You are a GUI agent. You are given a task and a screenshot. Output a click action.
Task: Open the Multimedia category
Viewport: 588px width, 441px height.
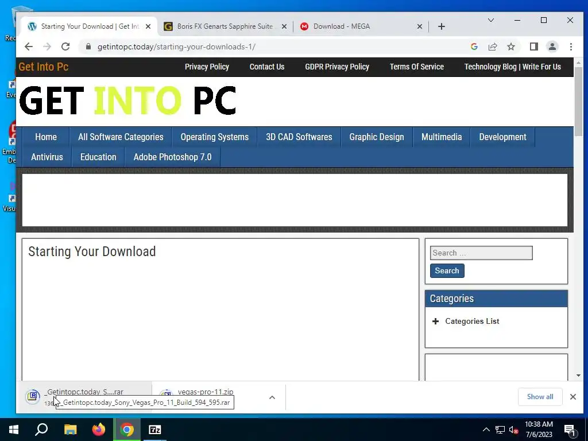[442, 137]
